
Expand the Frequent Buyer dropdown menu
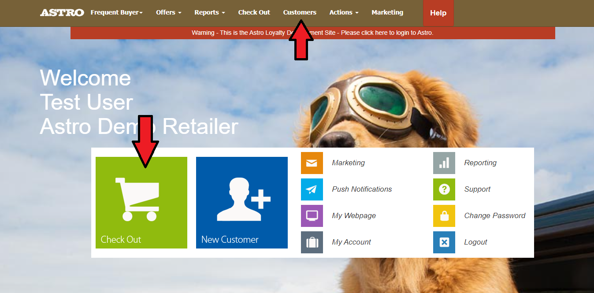pos(117,12)
